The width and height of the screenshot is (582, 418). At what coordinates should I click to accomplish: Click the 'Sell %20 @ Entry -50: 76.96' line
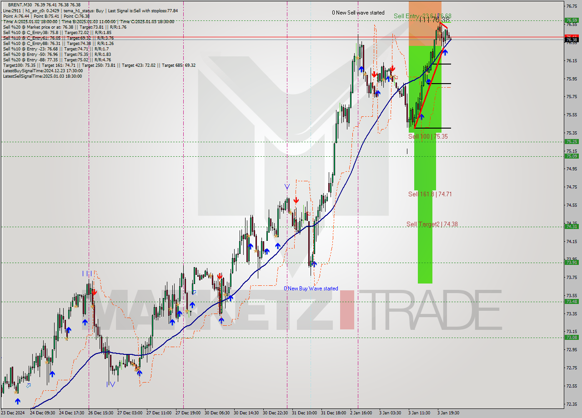pyautogui.click(x=57, y=54)
